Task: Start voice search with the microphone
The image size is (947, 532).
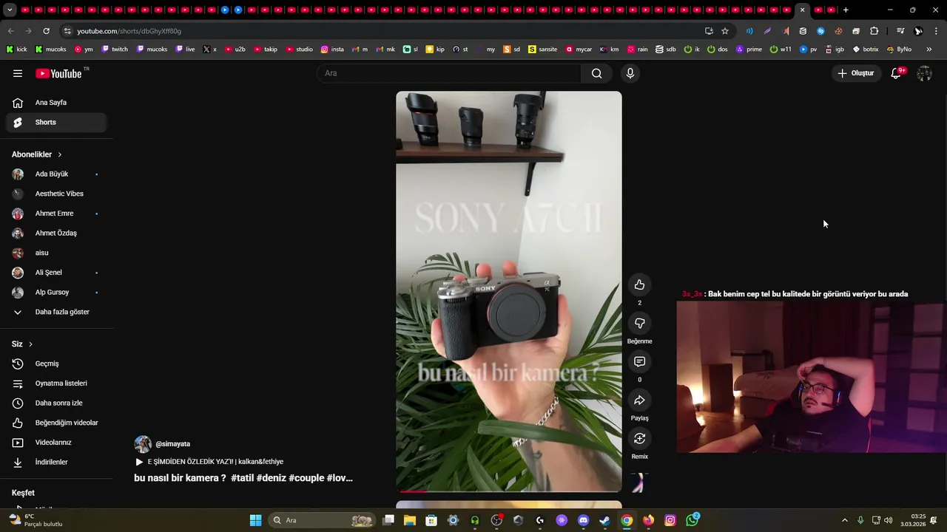Action: [x=630, y=73]
